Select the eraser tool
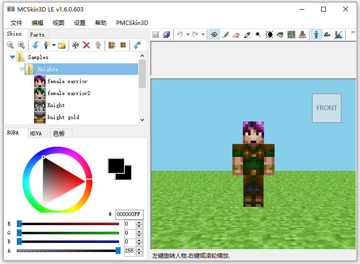The image size is (360, 264). pyautogui.click(x=236, y=35)
